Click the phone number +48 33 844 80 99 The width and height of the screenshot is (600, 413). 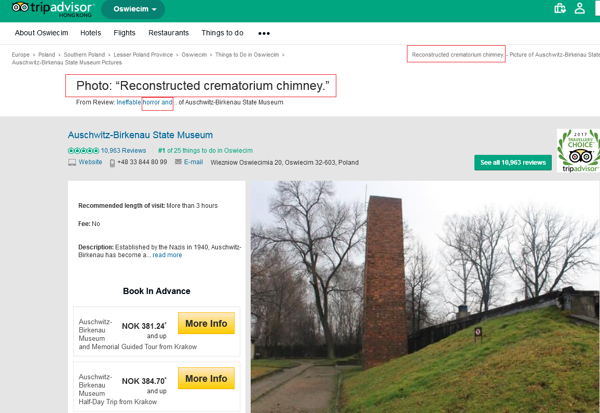pos(142,162)
